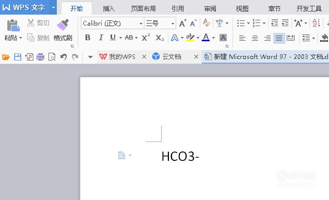Apply yellow highlight color
Image resolution: width=329 pixels, height=200 pixels.
click(190, 38)
